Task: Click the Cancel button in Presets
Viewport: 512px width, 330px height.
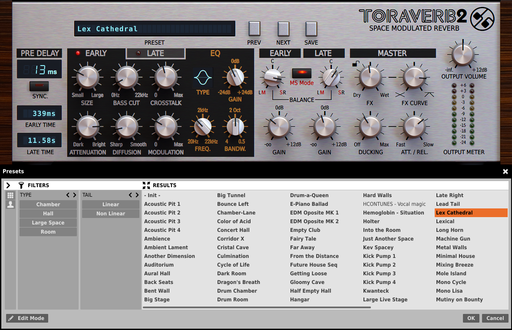Action: coord(495,318)
